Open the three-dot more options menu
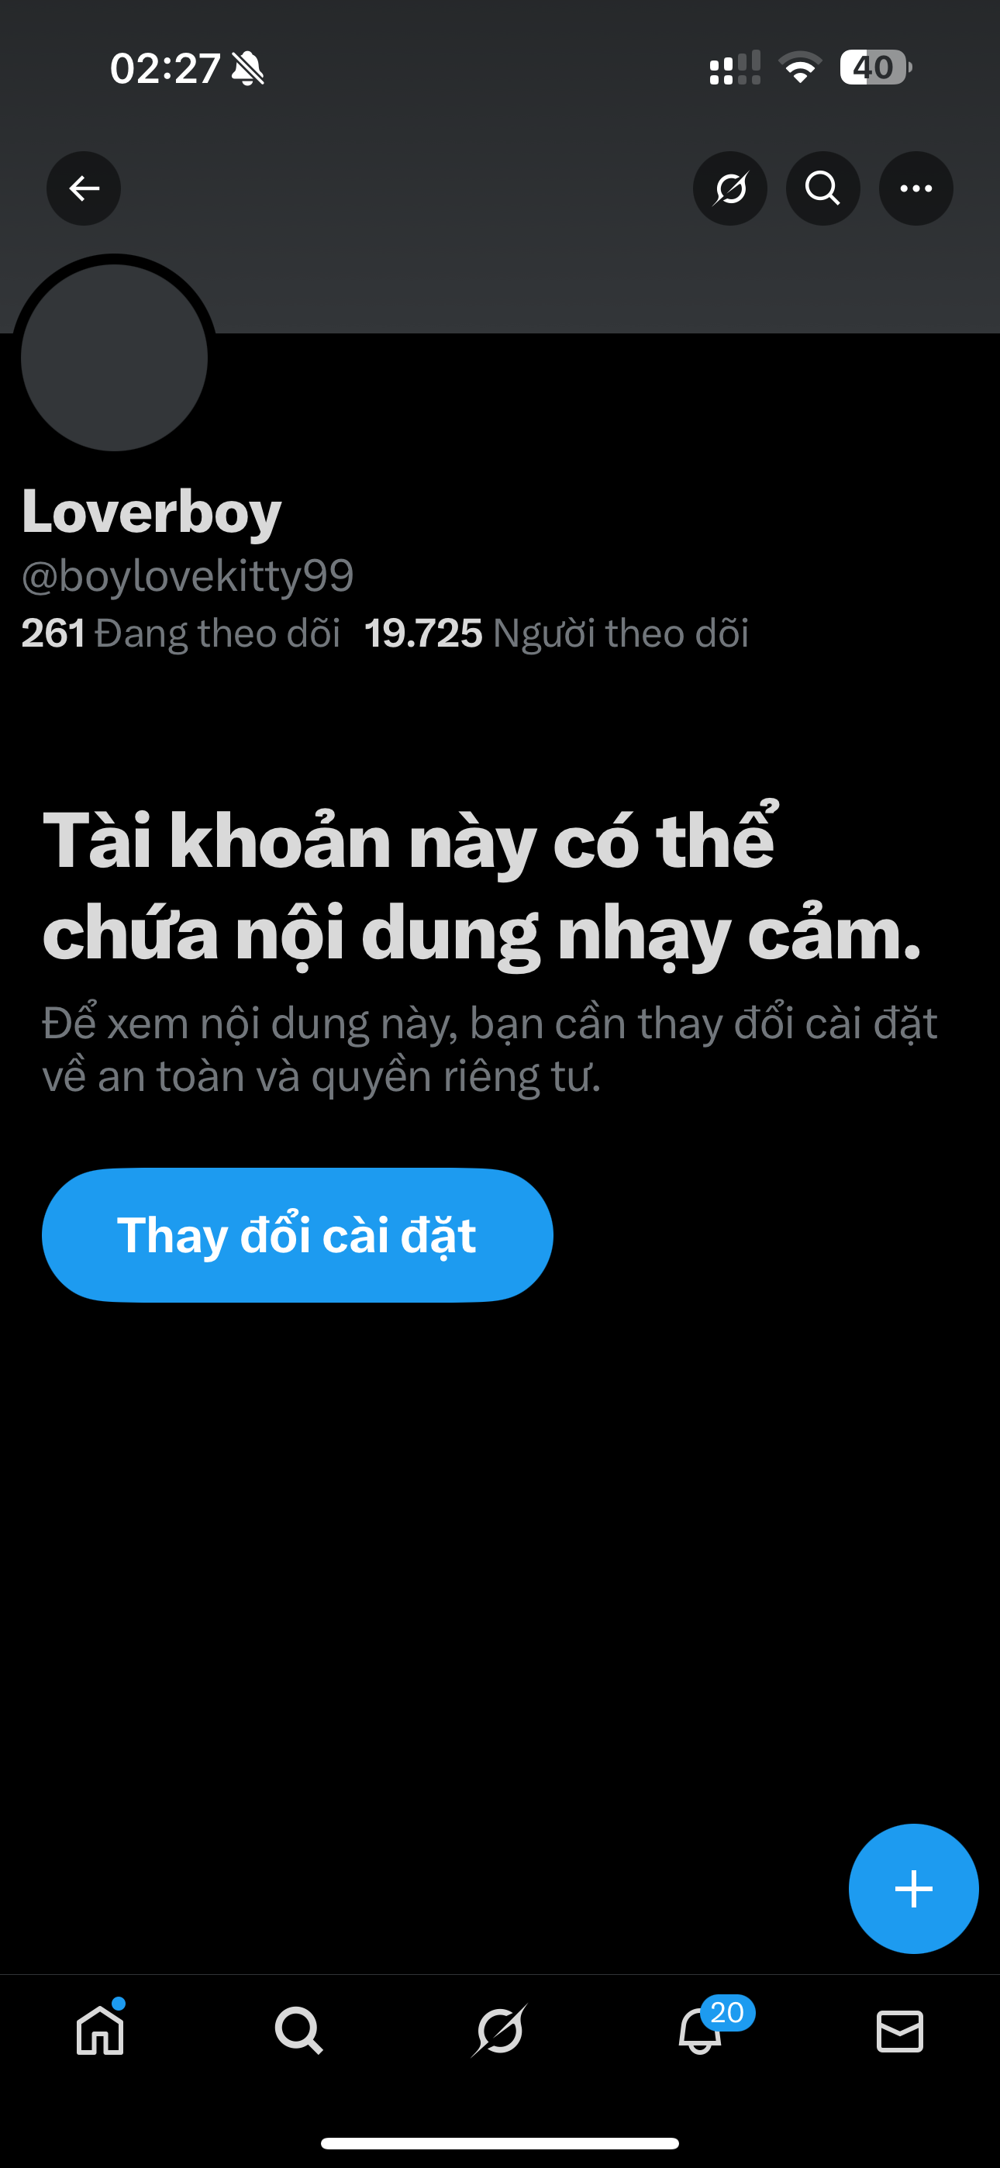 tap(916, 188)
